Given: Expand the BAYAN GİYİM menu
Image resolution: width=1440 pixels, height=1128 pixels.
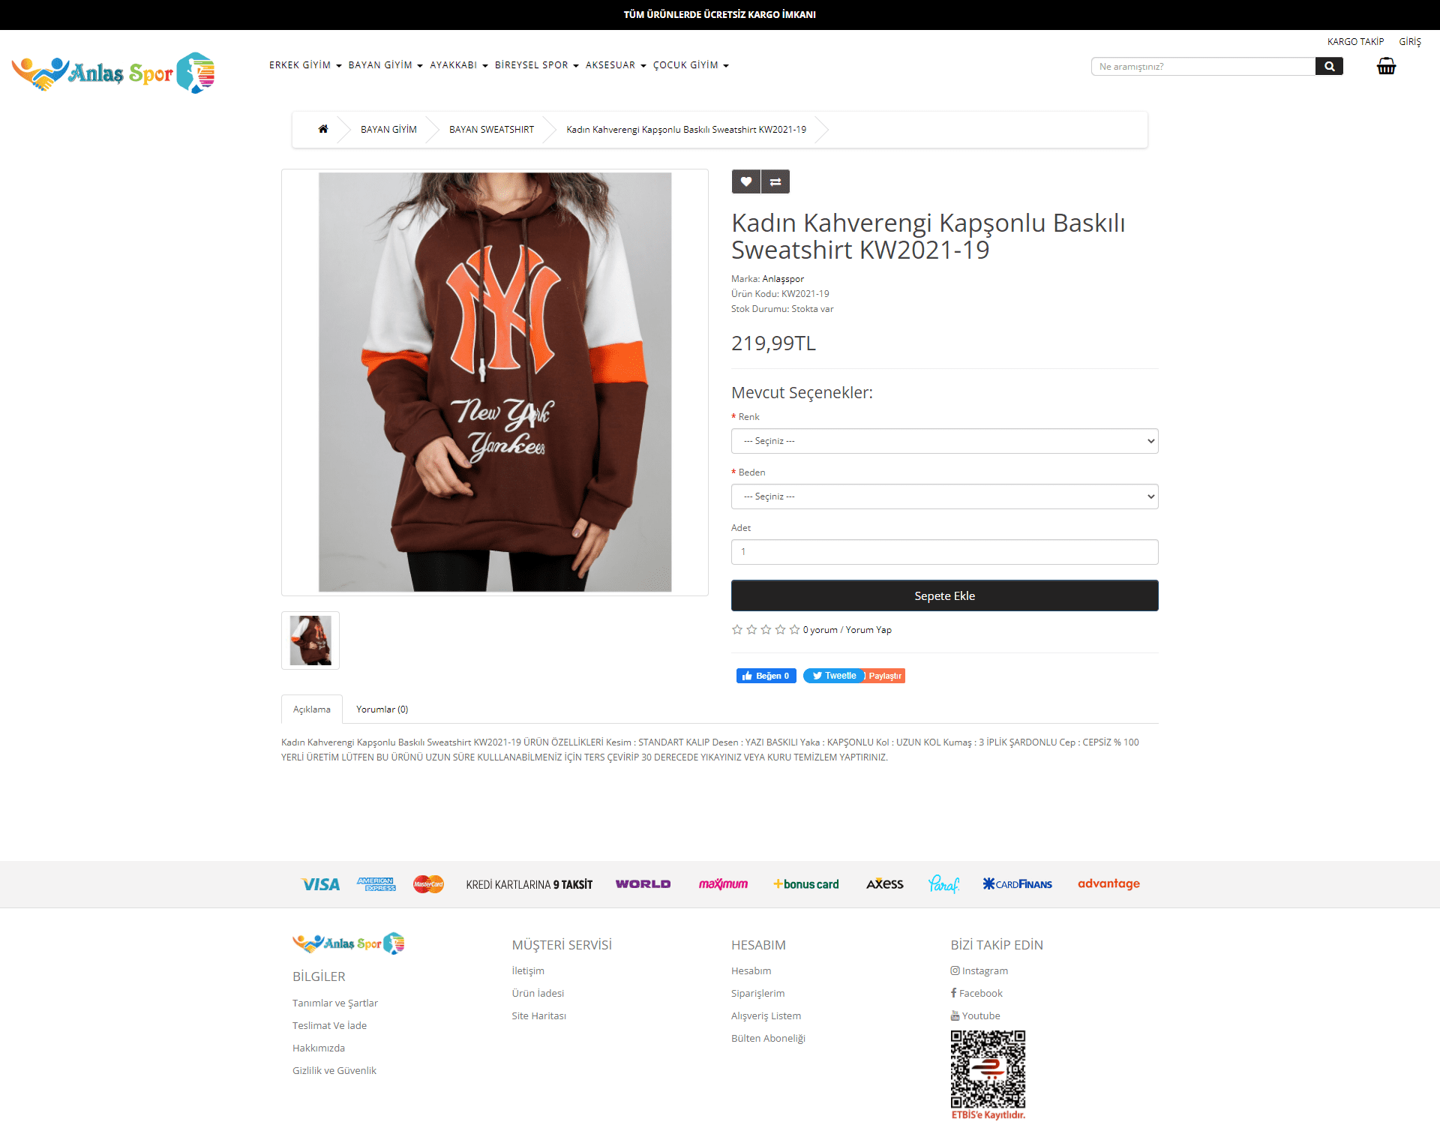Looking at the screenshot, I should (385, 65).
